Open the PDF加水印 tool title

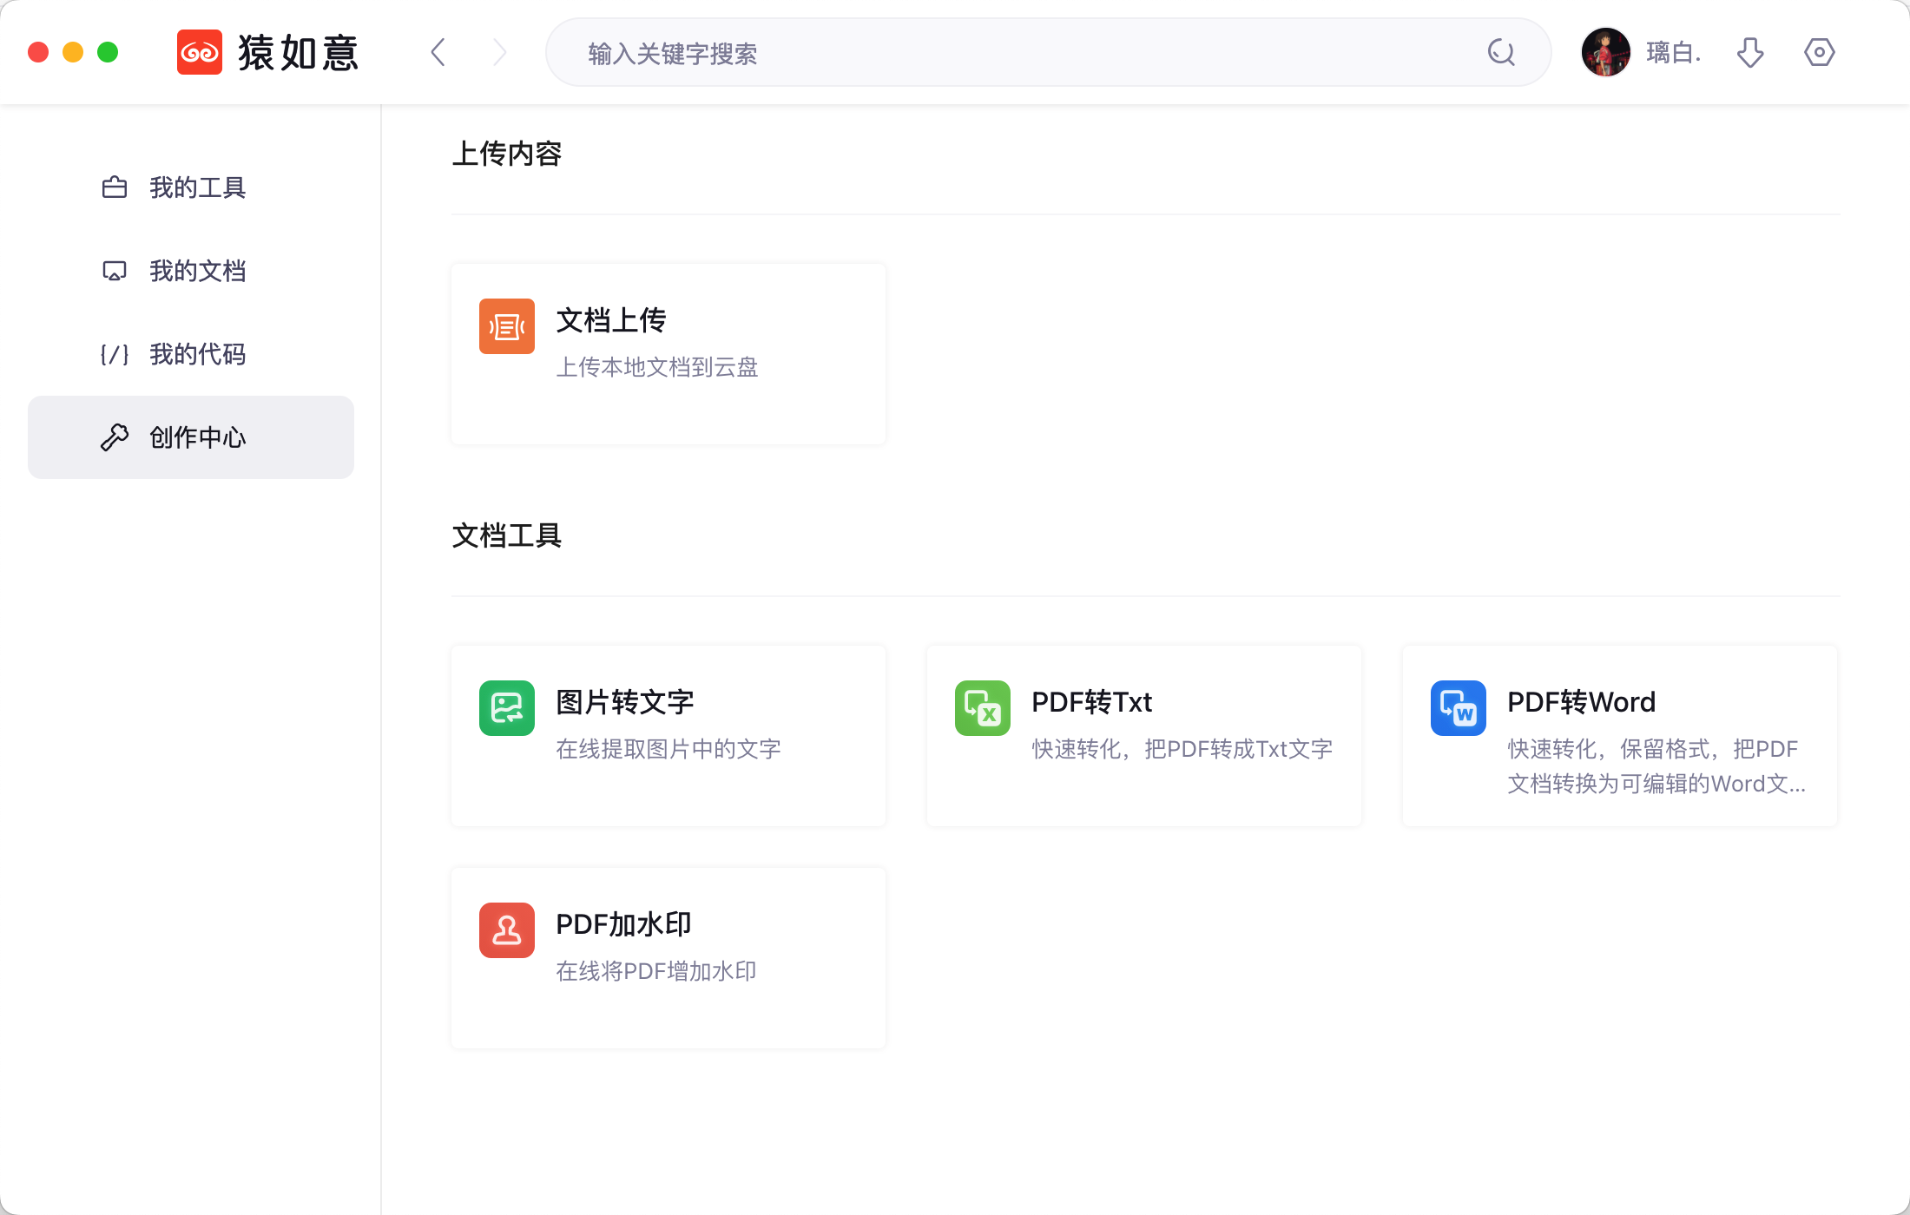623,924
